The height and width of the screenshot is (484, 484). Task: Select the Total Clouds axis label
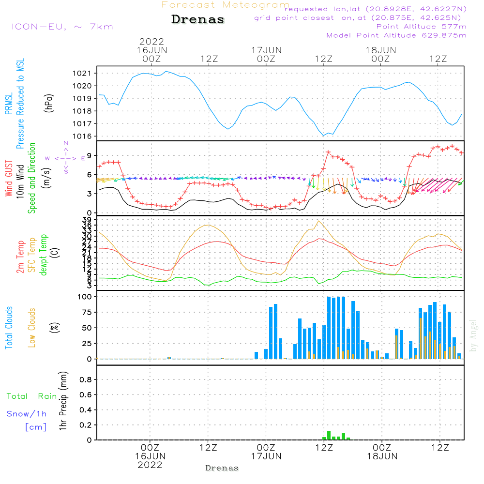coord(9,328)
